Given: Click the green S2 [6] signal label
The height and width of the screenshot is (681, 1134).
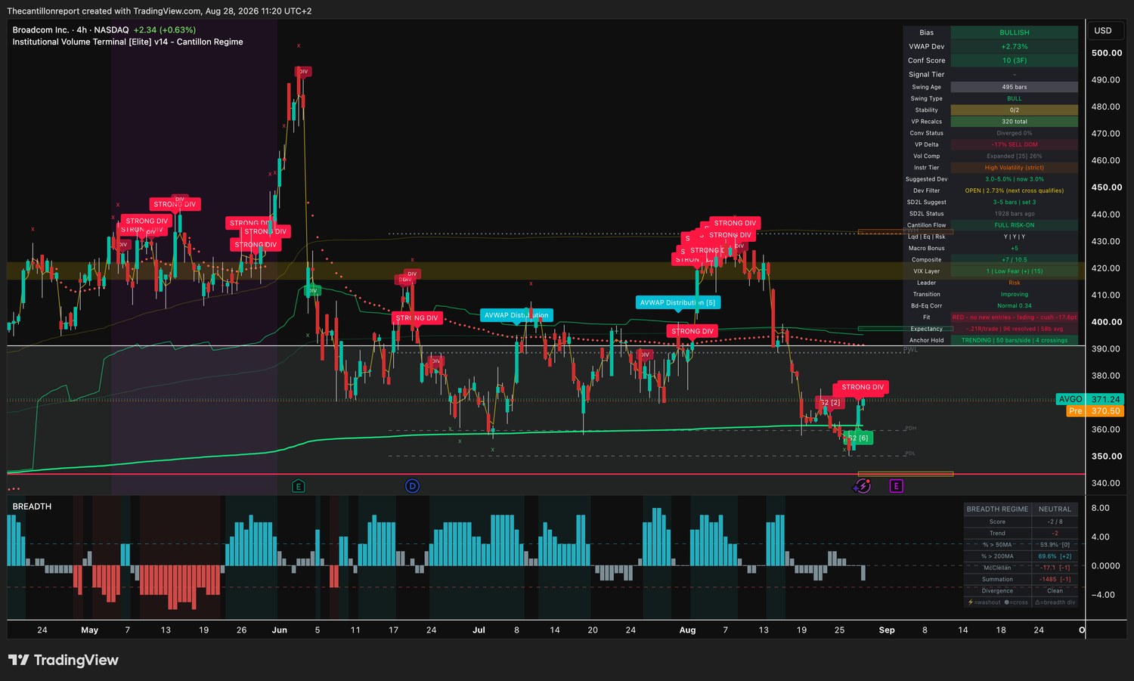Looking at the screenshot, I should (858, 438).
